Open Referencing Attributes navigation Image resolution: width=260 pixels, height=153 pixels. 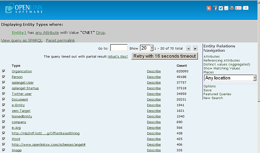tap(222, 60)
